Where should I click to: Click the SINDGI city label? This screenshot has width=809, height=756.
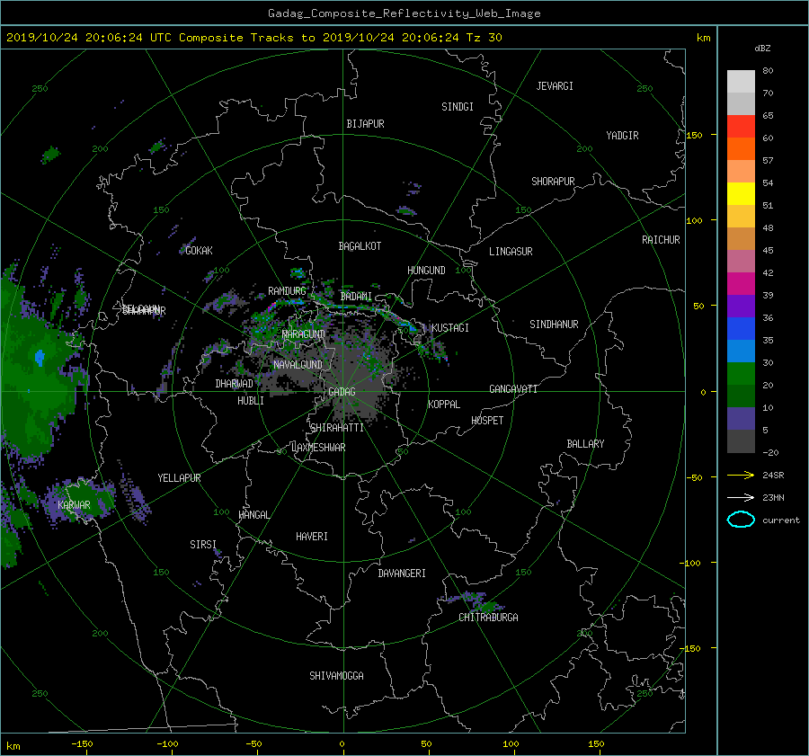click(458, 107)
